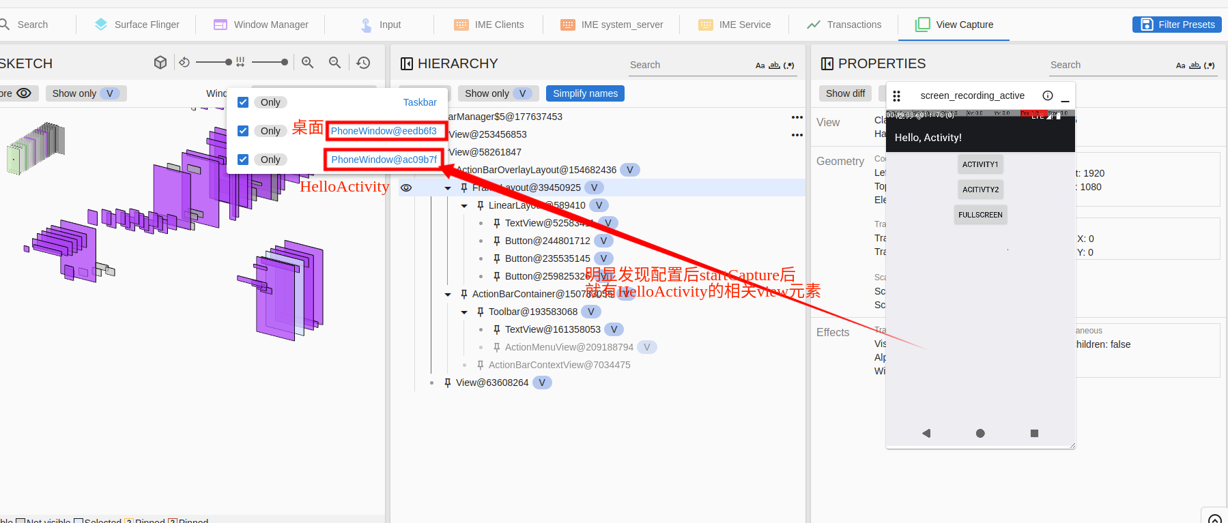This screenshot has width=1228, height=523.
Task: Pin the Button@235535145 node
Action: pyautogui.click(x=497, y=258)
